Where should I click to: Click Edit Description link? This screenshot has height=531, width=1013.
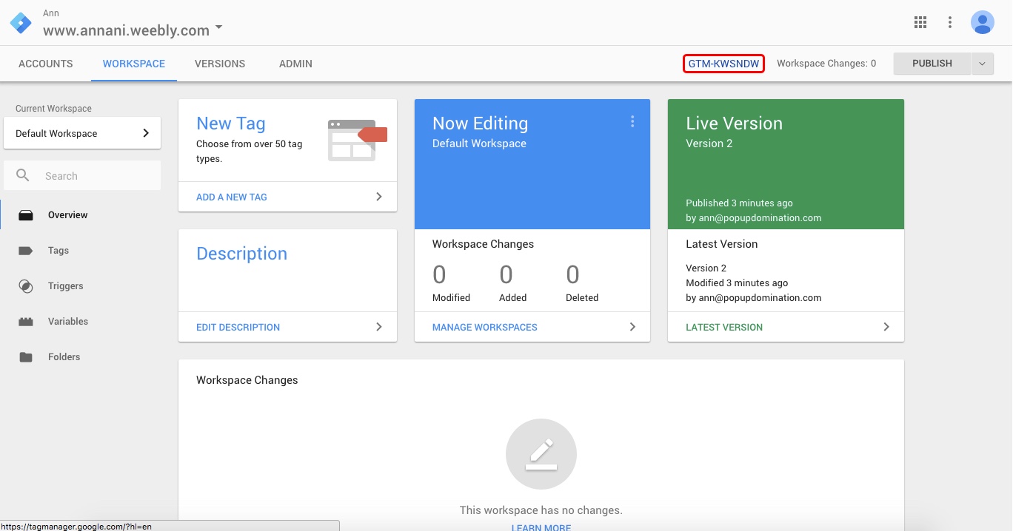click(238, 327)
